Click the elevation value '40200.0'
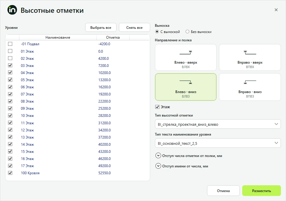Image resolution: width=286 pixels, height=201 pixels. pos(105,145)
